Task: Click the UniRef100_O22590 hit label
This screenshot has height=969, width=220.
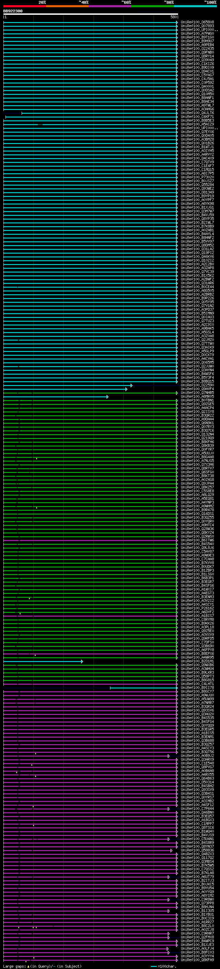Action: (197, 385)
